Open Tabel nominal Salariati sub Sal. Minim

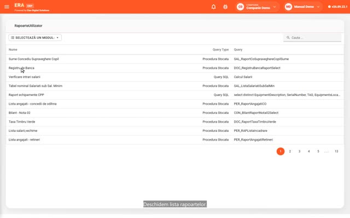[36, 86]
